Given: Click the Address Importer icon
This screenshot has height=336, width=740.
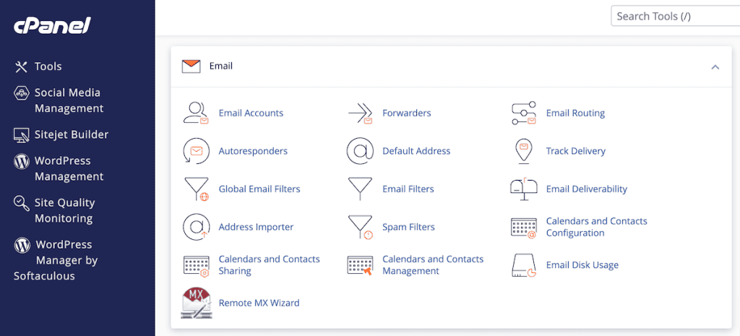Looking at the screenshot, I should (195, 227).
